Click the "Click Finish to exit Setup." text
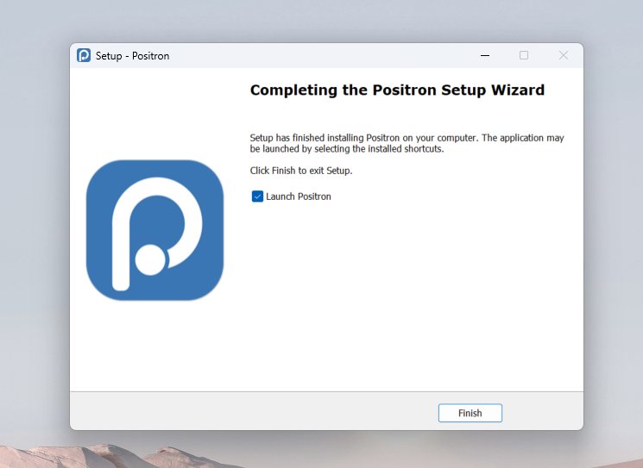Image resolution: width=643 pixels, height=468 pixels. (x=301, y=171)
